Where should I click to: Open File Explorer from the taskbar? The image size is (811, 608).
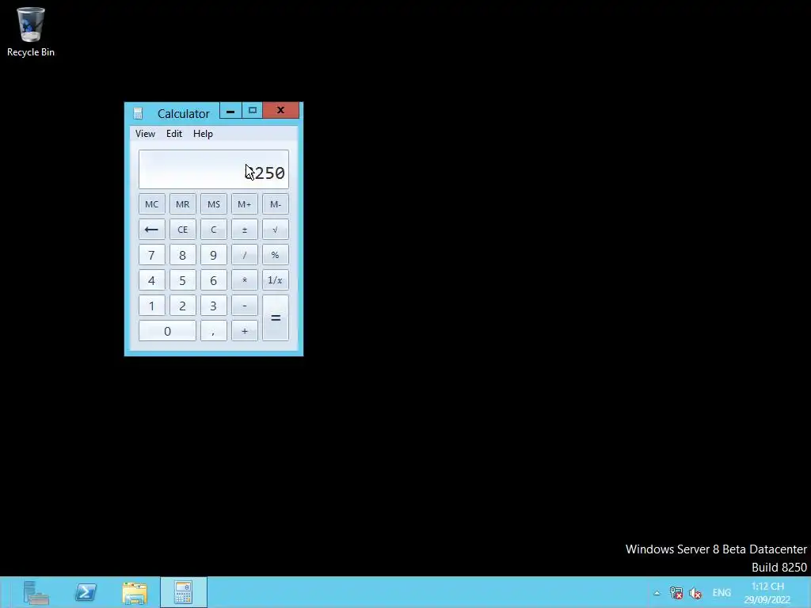[x=135, y=592]
